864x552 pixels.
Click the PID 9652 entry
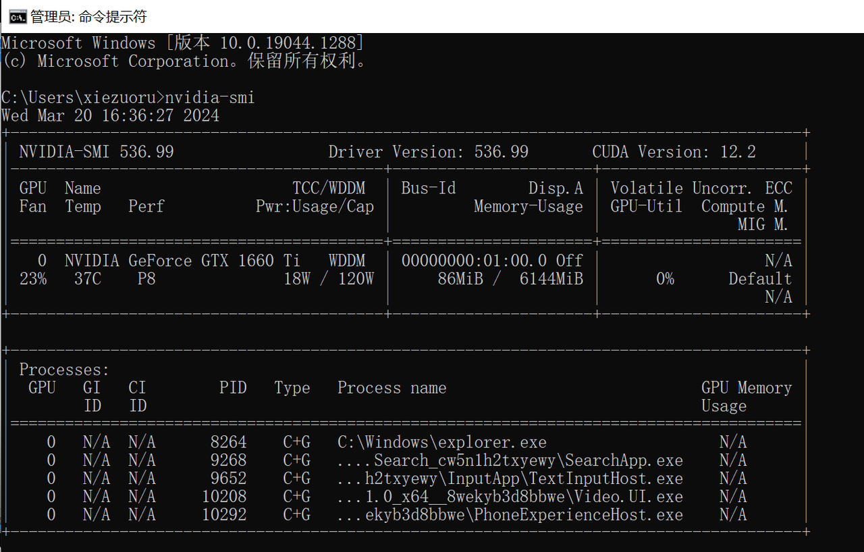point(228,479)
